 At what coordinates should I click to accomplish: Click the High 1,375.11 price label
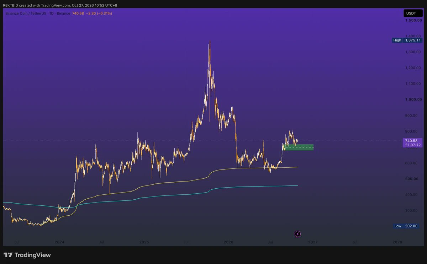[x=407, y=40]
